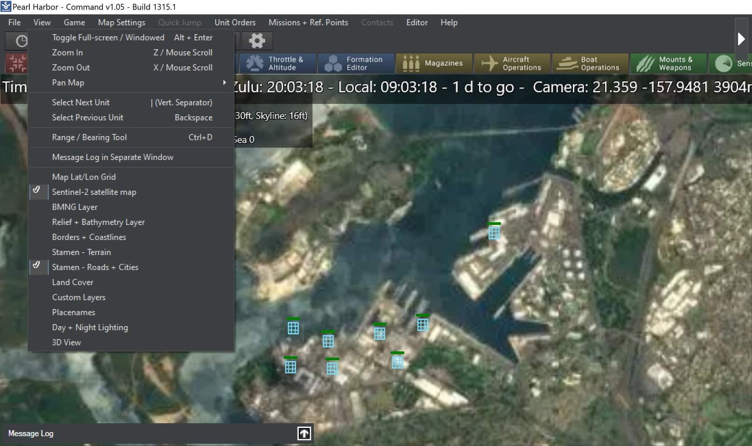Open the Map Settings menu

(x=121, y=22)
